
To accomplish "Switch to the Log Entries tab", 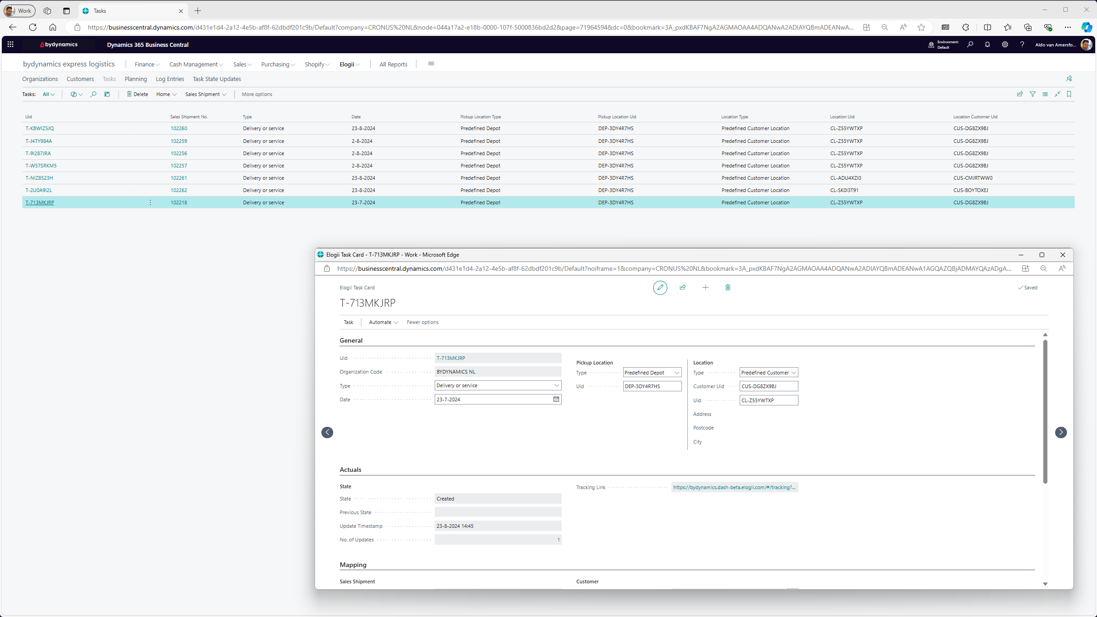I will pos(170,79).
